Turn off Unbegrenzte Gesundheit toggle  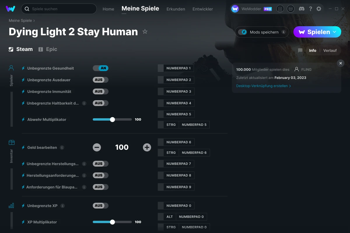[101, 68]
